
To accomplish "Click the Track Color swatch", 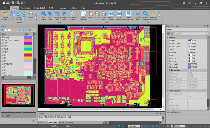I will (189, 64).
